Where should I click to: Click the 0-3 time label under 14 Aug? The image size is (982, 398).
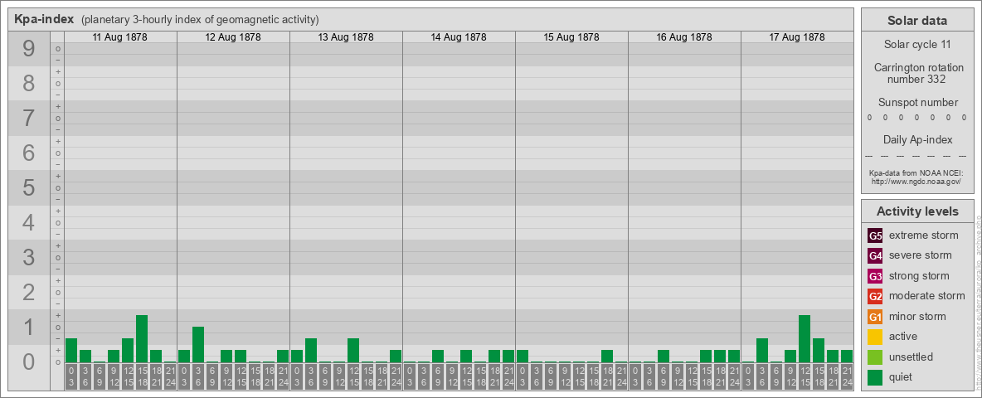coord(410,376)
